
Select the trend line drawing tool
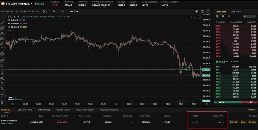2,23
